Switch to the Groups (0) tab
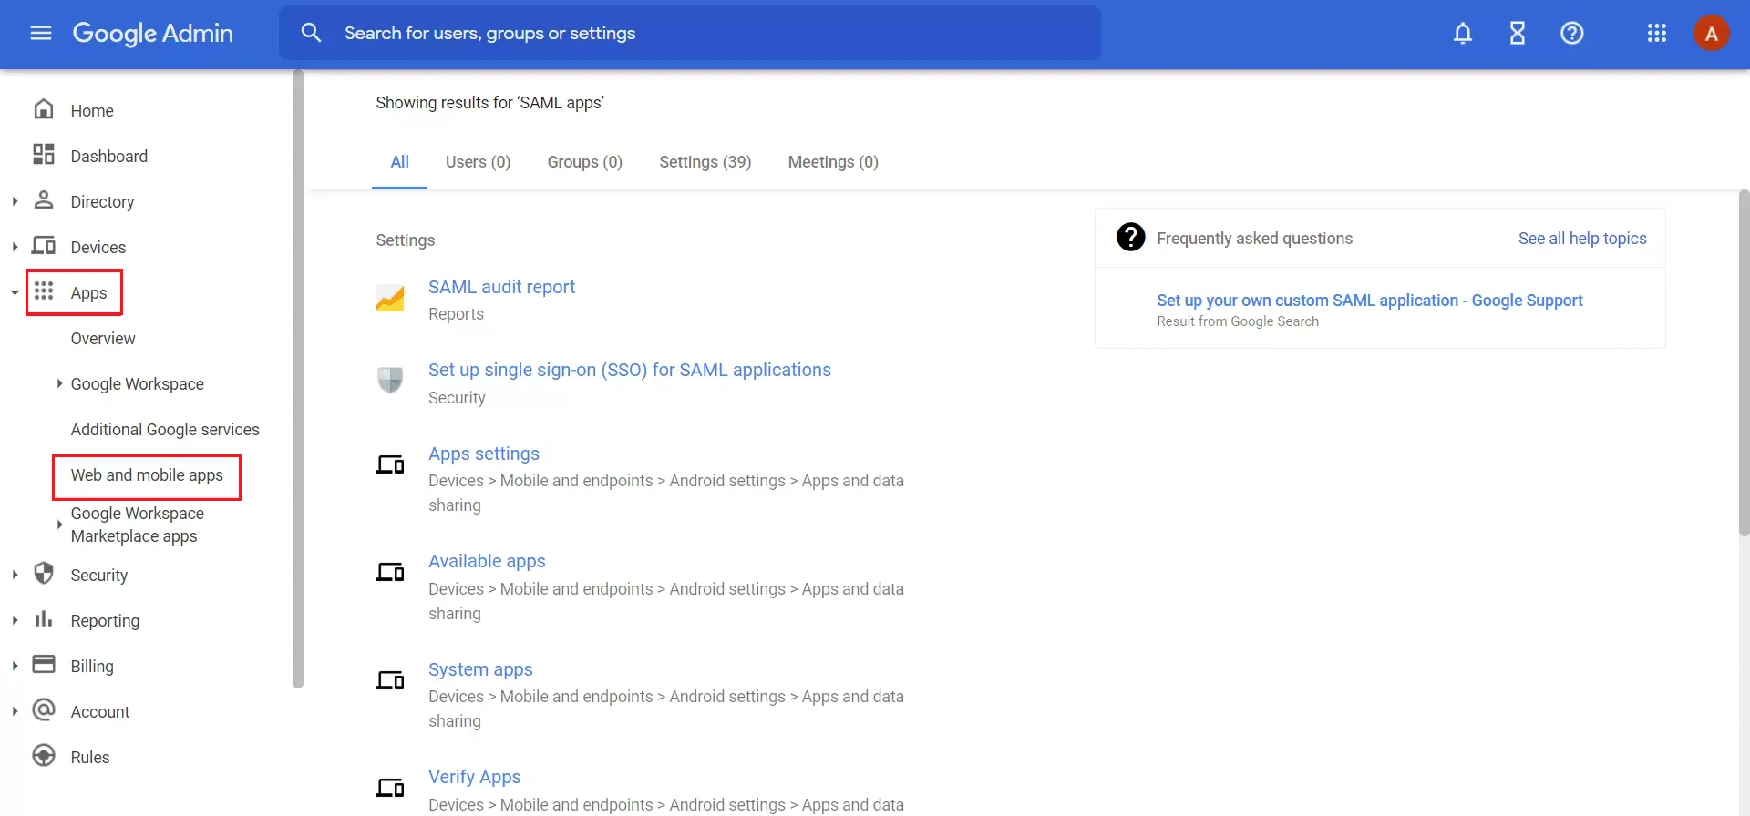 (x=584, y=162)
